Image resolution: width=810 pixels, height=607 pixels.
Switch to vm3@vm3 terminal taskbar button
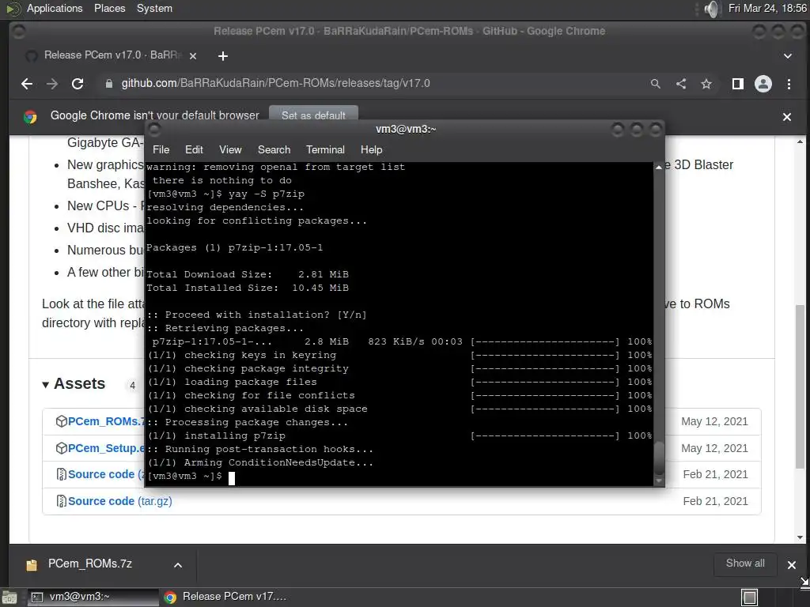[x=93, y=598]
